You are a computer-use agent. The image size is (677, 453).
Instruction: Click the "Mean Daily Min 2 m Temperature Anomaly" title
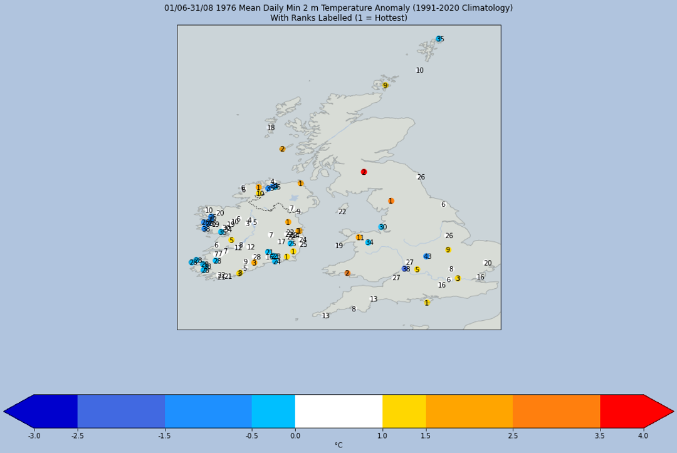click(338, 8)
